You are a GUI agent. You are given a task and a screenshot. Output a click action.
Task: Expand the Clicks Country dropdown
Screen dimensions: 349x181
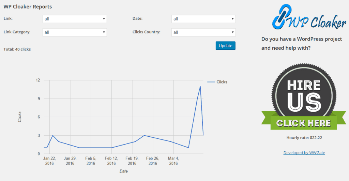(x=203, y=32)
